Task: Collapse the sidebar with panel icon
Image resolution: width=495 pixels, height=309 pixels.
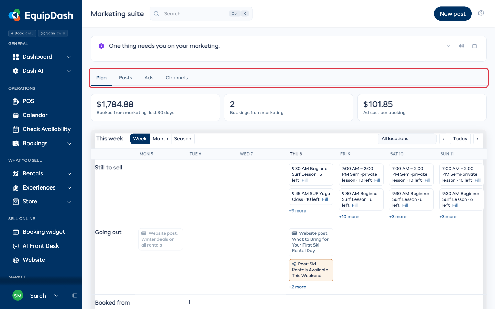Action: click(x=75, y=296)
